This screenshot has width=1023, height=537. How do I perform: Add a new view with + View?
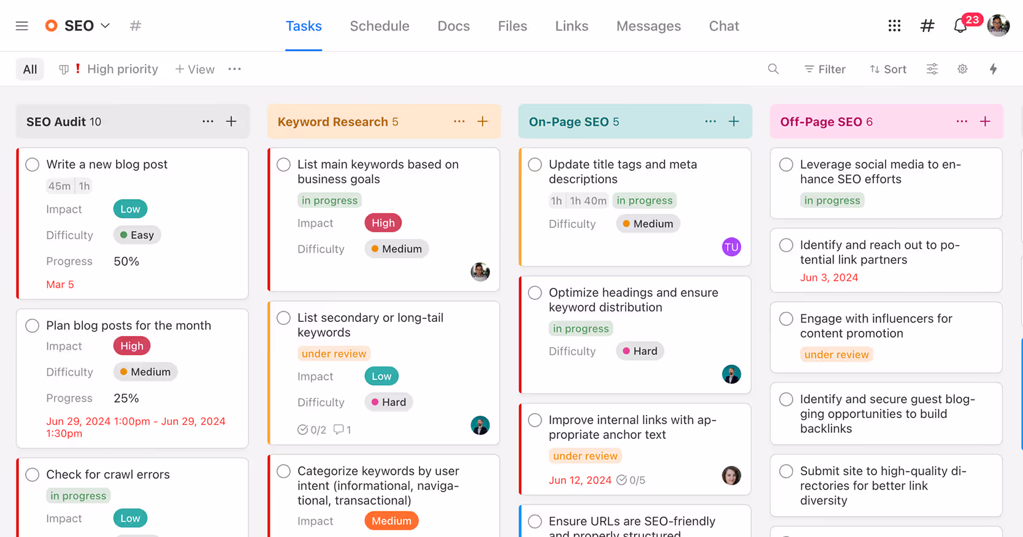click(x=194, y=69)
